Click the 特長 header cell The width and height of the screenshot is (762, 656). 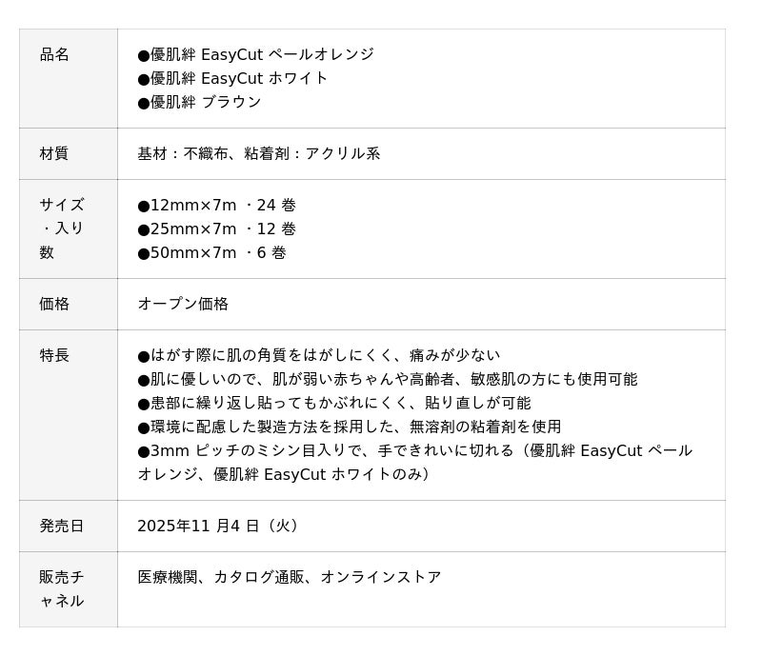click(x=68, y=415)
